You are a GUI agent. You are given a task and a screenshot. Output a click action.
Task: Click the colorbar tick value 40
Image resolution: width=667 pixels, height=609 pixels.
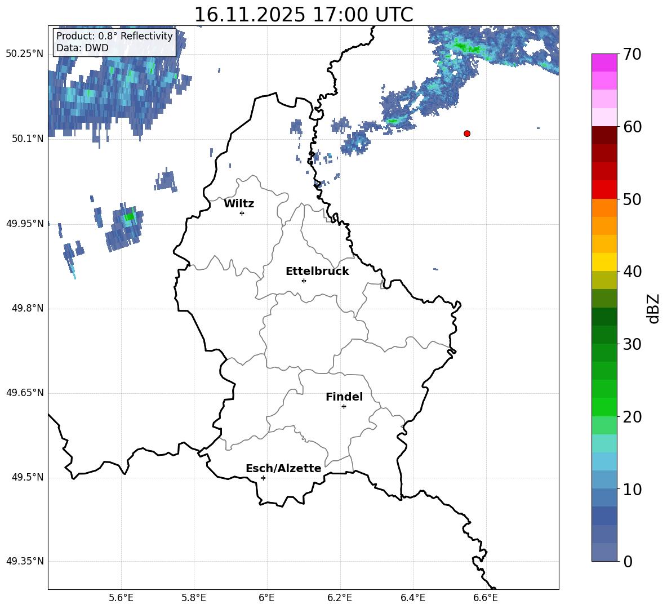tap(632, 272)
